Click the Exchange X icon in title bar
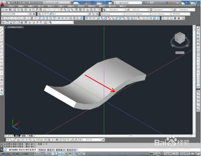This screenshot has width=201, height=156. tap(166, 2)
